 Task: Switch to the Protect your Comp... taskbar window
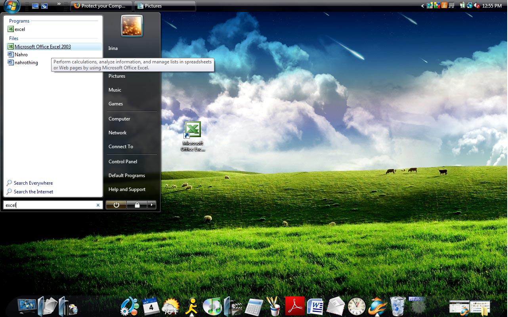[x=101, y=6]
